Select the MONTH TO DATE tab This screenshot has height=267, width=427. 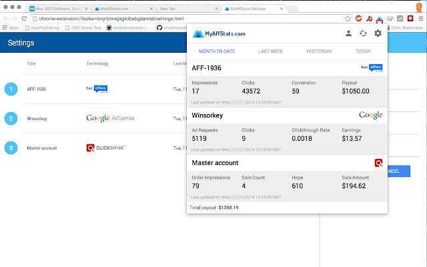[x=217, y=51]
